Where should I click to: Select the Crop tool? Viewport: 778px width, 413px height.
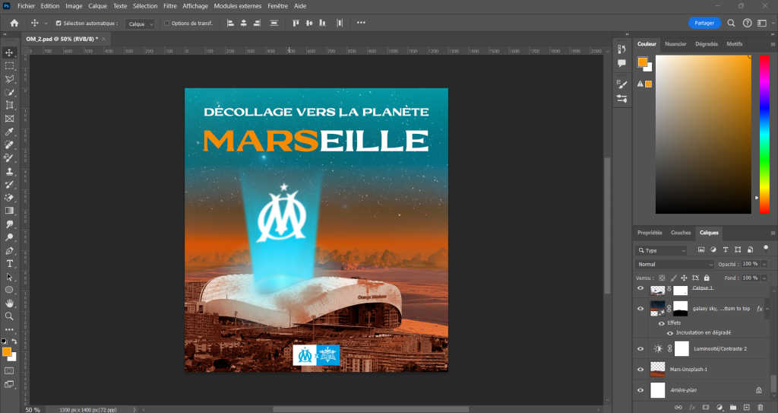click(9, 106)
